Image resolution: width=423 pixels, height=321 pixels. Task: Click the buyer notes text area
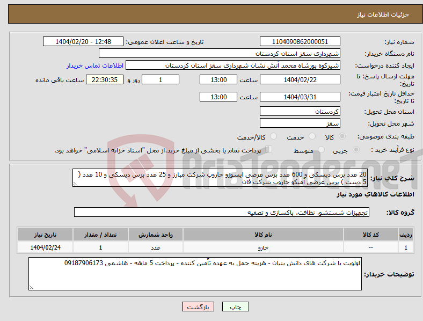tap(195, 274)
